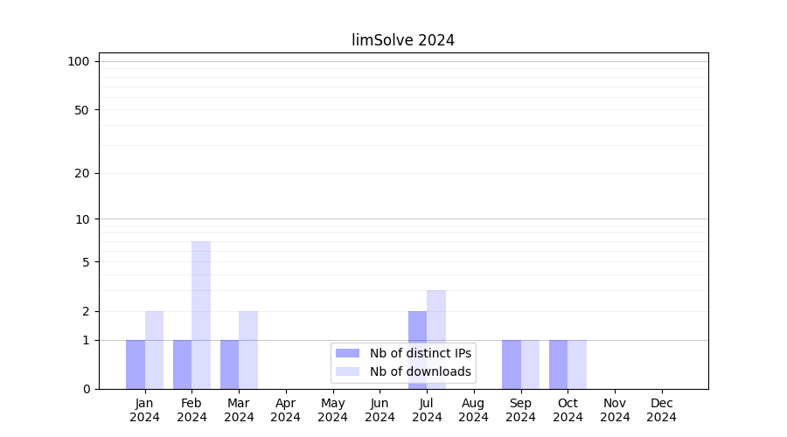This screenshot has height=437, width=787.
Task: Click the 20 tick label on y-axis
Action: point(82,173)
